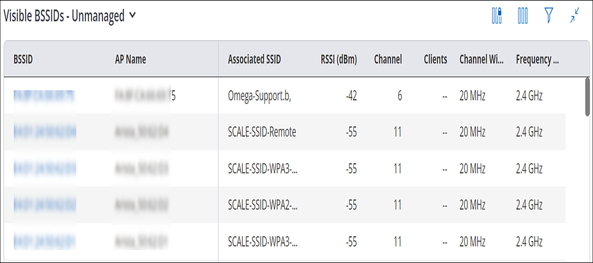Expand the Visible BSSIDs - Unmanaged dropdown
Screen dimensions: 593x263
132,16
